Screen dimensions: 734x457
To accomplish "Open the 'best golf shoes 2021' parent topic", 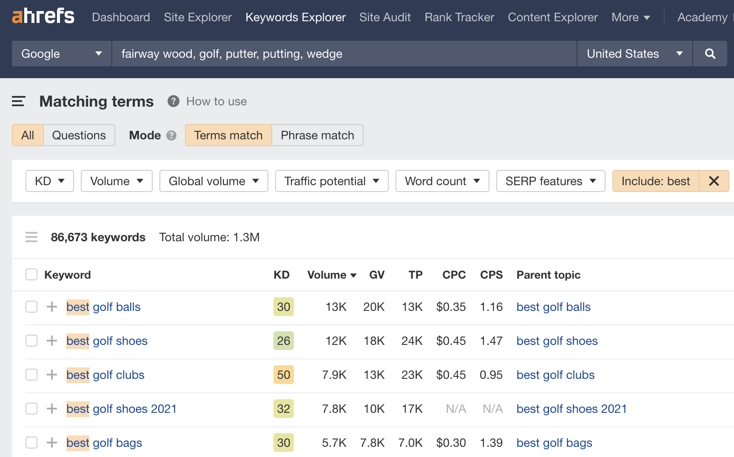I will 571,409.
